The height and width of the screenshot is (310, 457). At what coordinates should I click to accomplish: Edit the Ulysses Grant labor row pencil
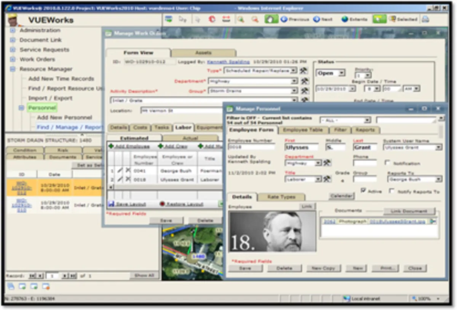120,179
